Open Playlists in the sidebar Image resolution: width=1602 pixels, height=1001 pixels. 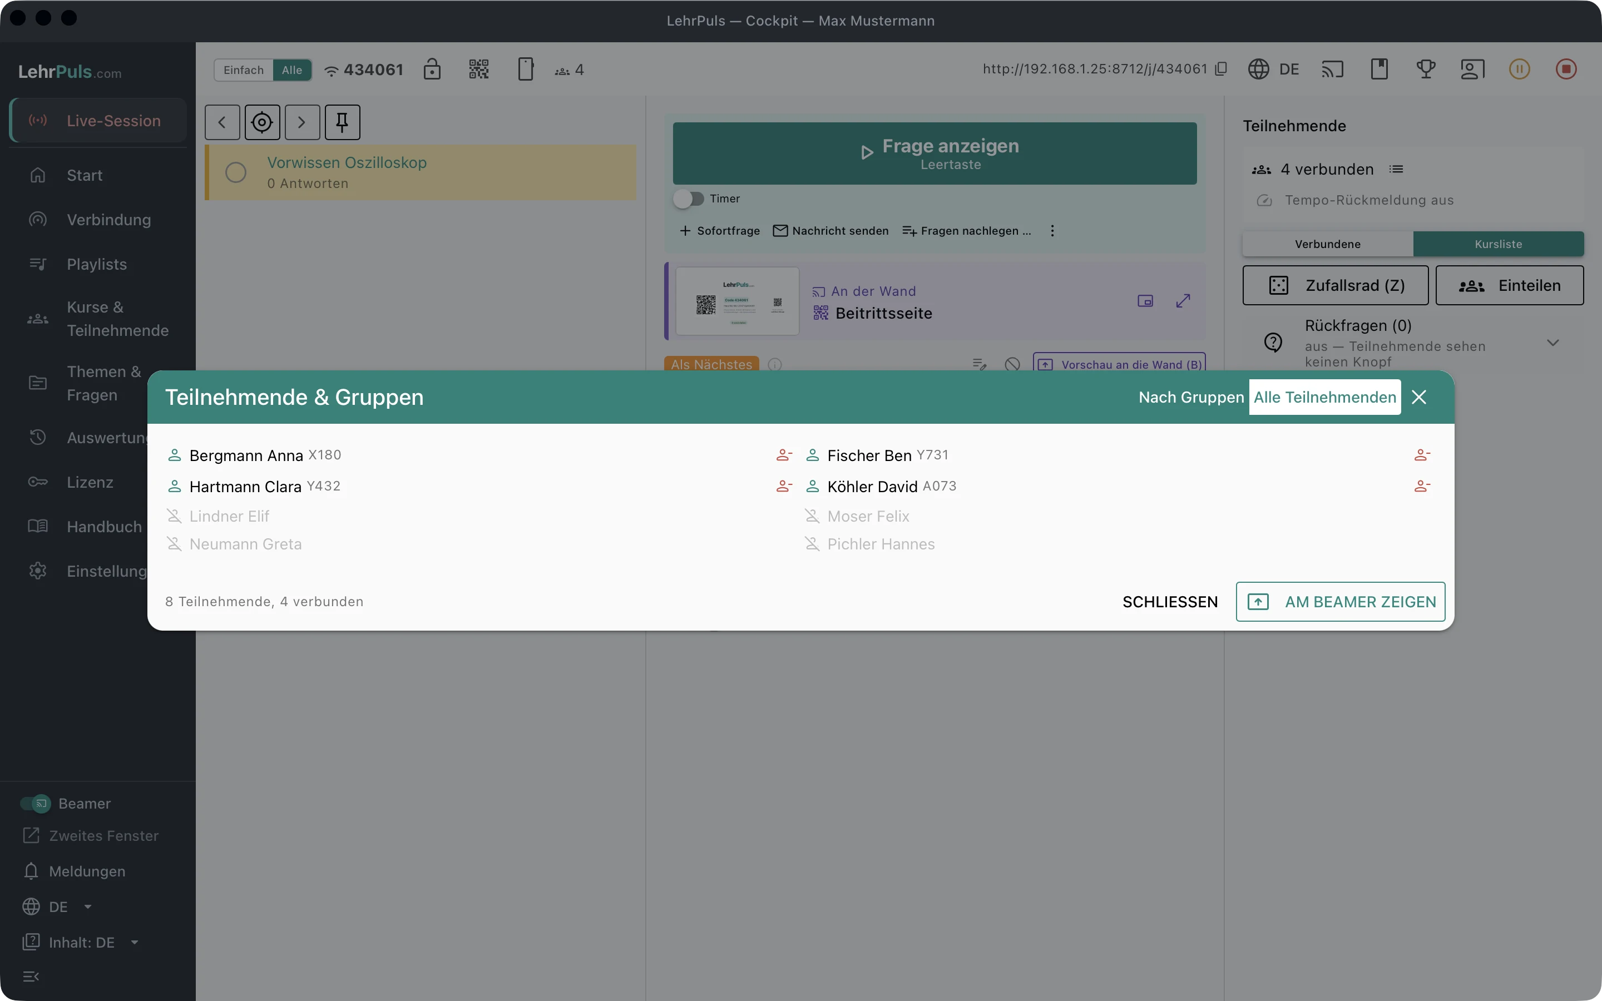pos(97,264)
